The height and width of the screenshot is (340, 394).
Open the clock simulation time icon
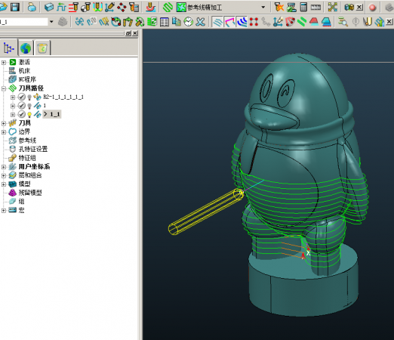tap(188, 22)
